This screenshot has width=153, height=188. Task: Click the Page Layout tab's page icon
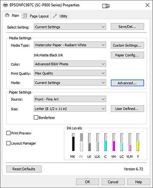(x=25, y=16)
